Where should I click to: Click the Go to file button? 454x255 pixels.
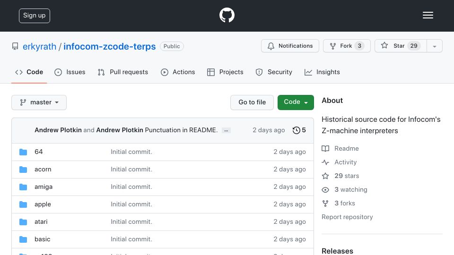pos(252,102)
